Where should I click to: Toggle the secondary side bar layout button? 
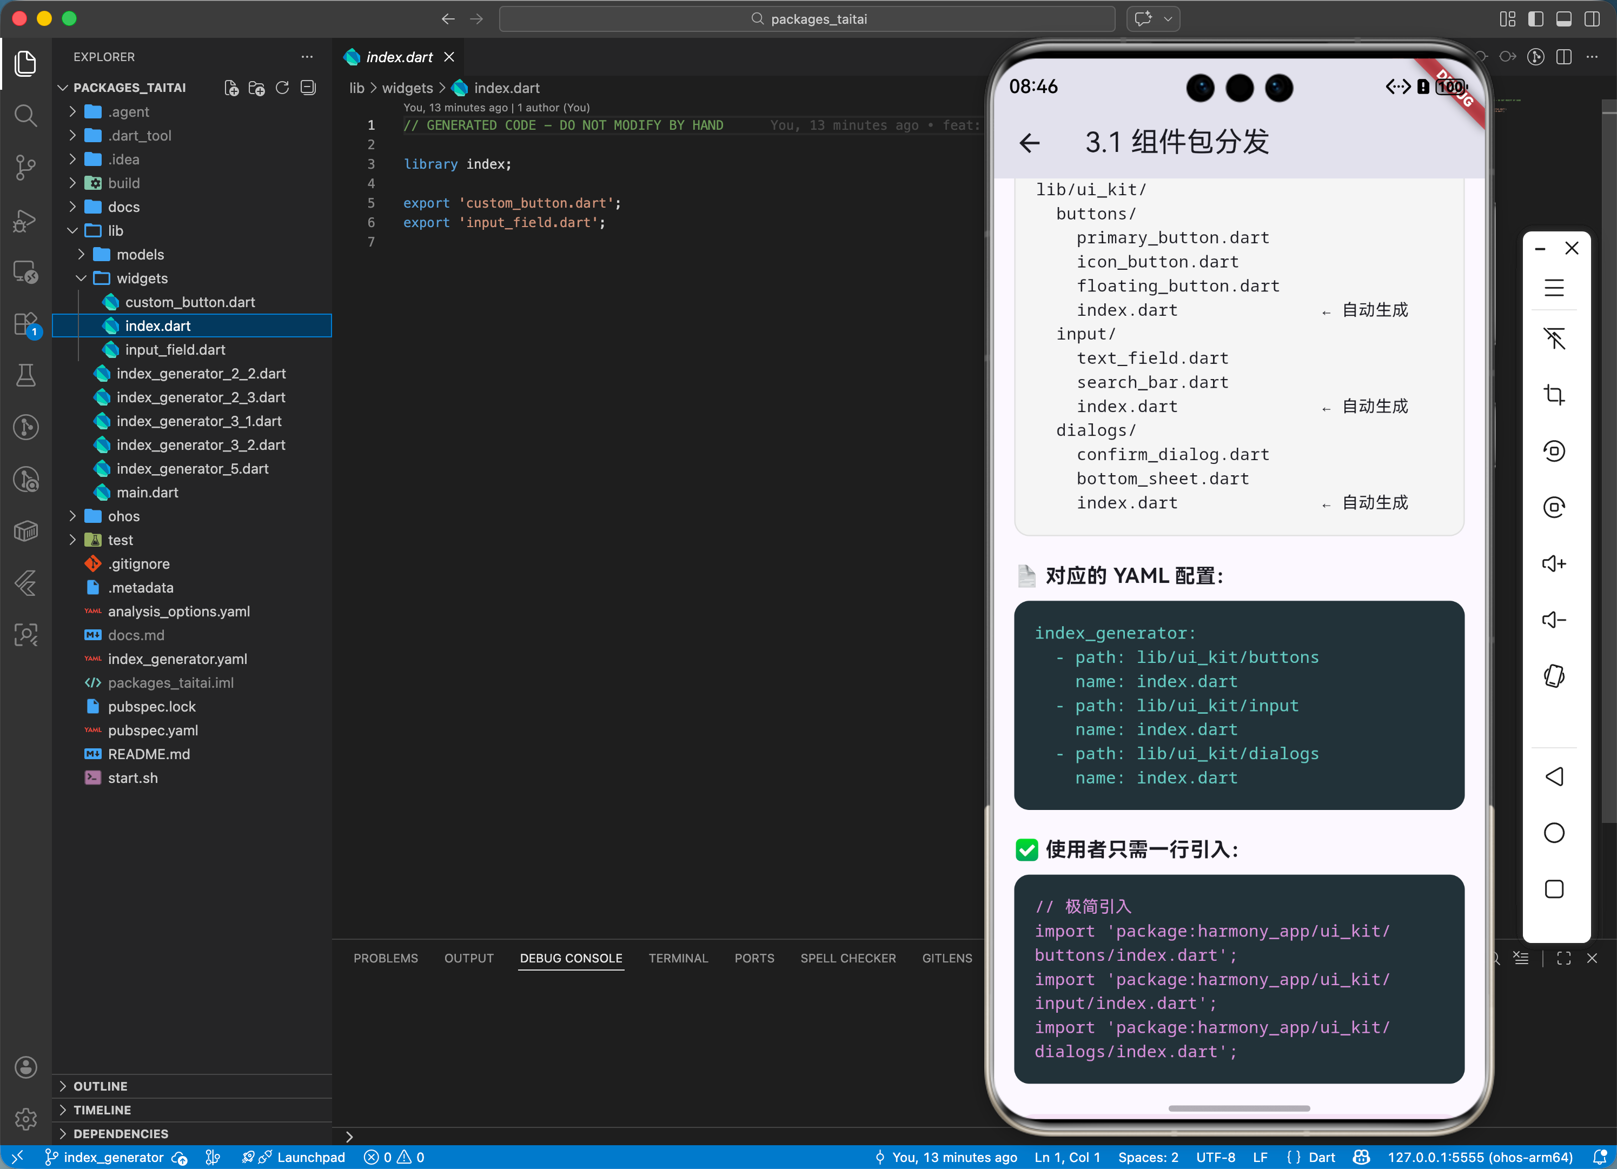point(1592,19)
